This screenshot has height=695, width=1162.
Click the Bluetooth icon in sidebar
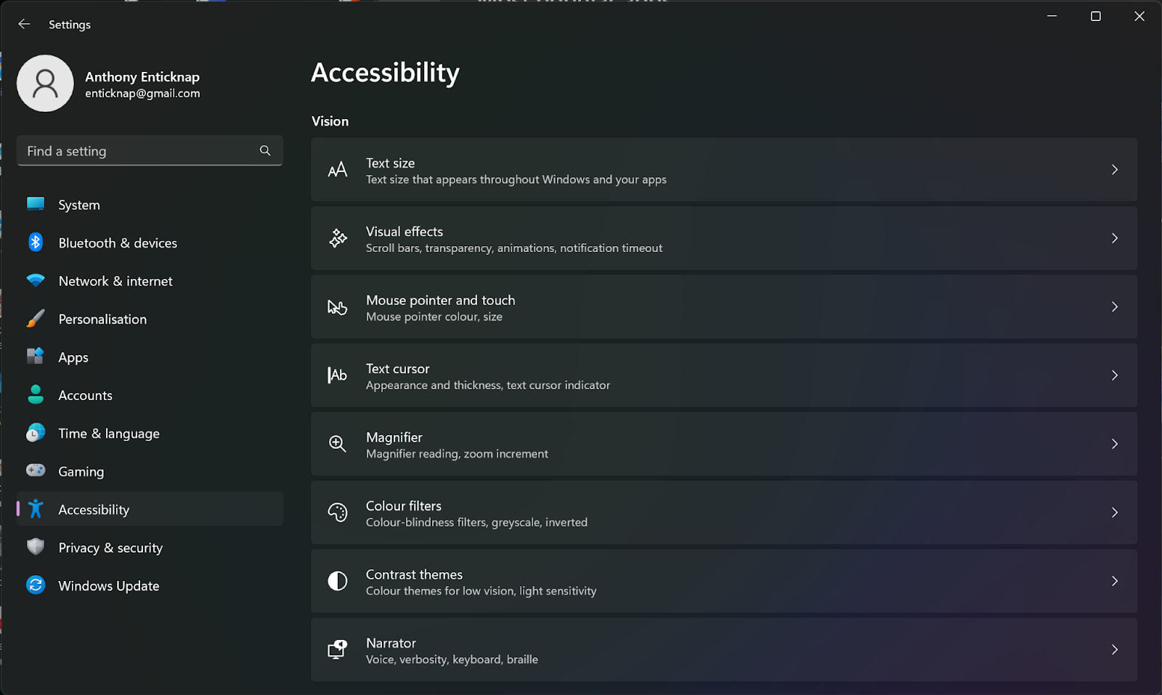pyautogui.click(x=36, y=243)
